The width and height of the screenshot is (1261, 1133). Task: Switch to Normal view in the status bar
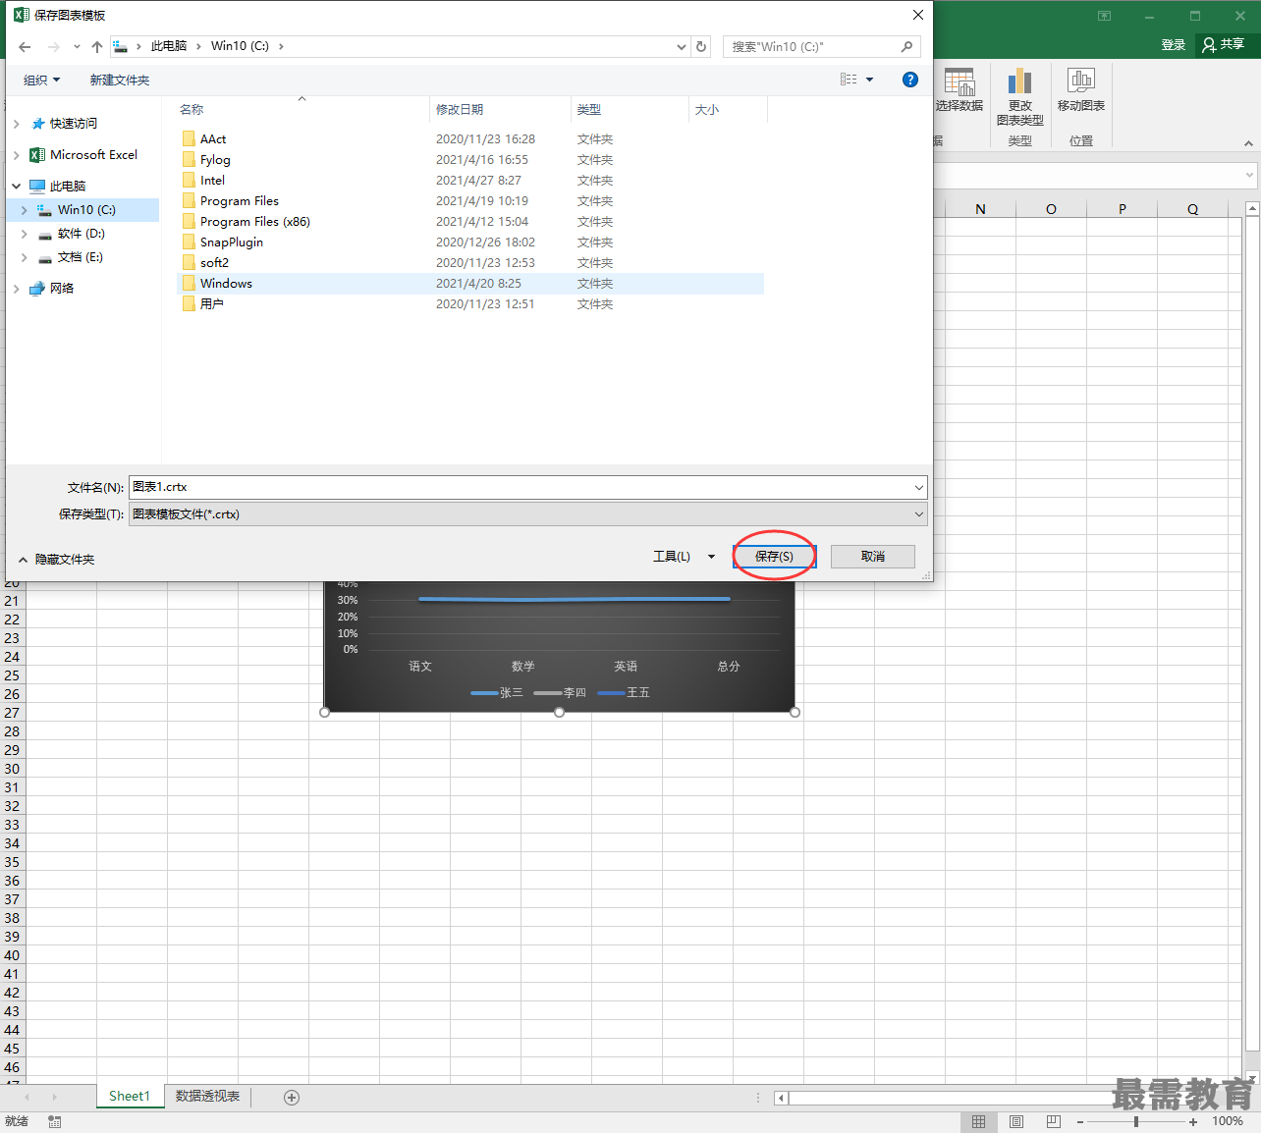(x=978, y=1121)
